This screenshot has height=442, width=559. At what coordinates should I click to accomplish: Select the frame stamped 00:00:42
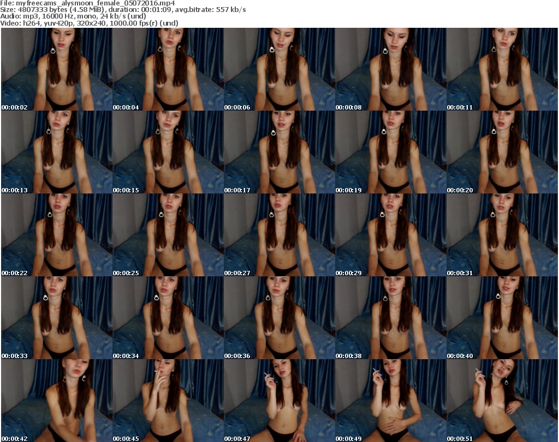click(x=57, y=401)
